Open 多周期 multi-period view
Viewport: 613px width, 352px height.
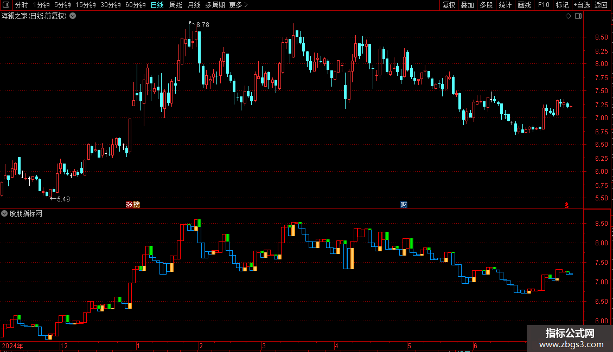pyautogui.click(x=215, y=5)
